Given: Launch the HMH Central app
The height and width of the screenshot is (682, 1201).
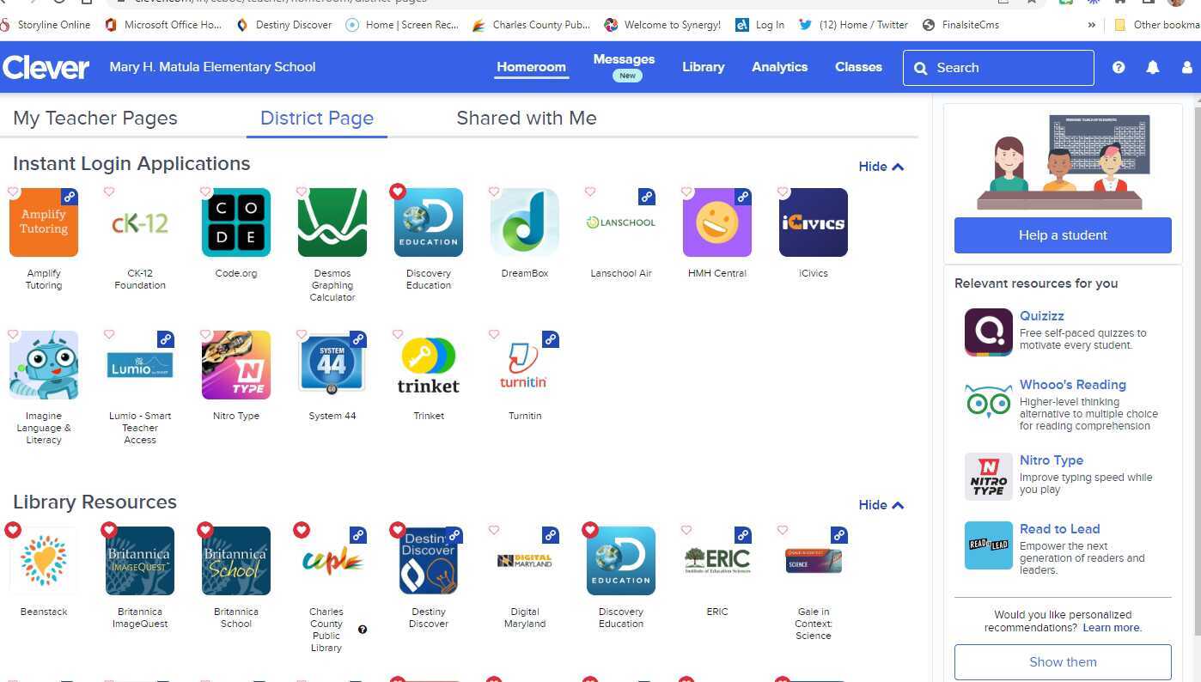Looking at the screenshot, I should 717,222.
